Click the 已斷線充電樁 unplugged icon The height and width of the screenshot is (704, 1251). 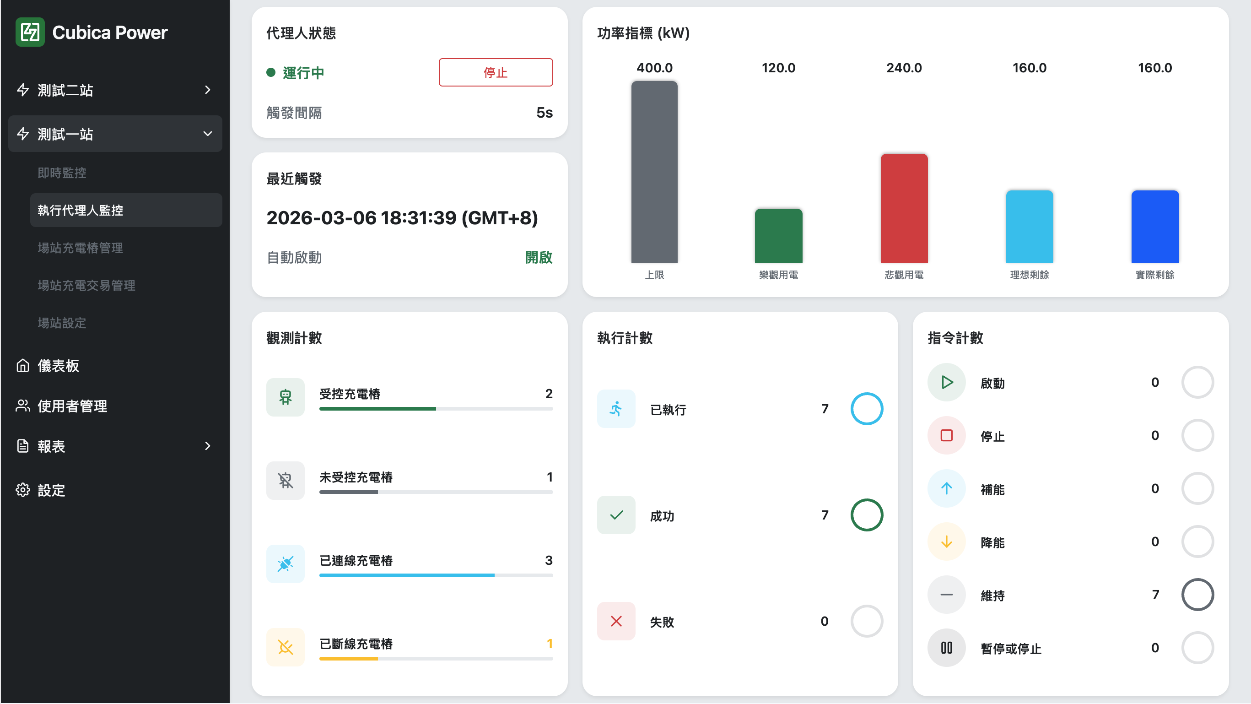[x=285, y=647]
